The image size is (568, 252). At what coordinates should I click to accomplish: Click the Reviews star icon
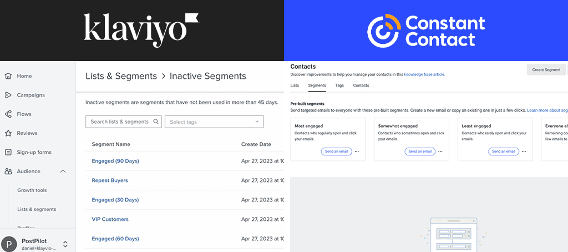coord(8,133)
